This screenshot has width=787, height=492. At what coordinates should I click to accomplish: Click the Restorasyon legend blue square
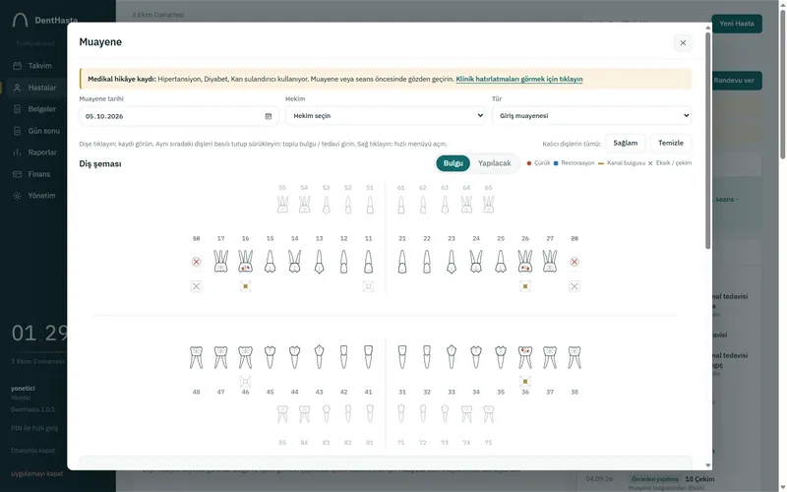pyautogui.click(x=556, y=163)
